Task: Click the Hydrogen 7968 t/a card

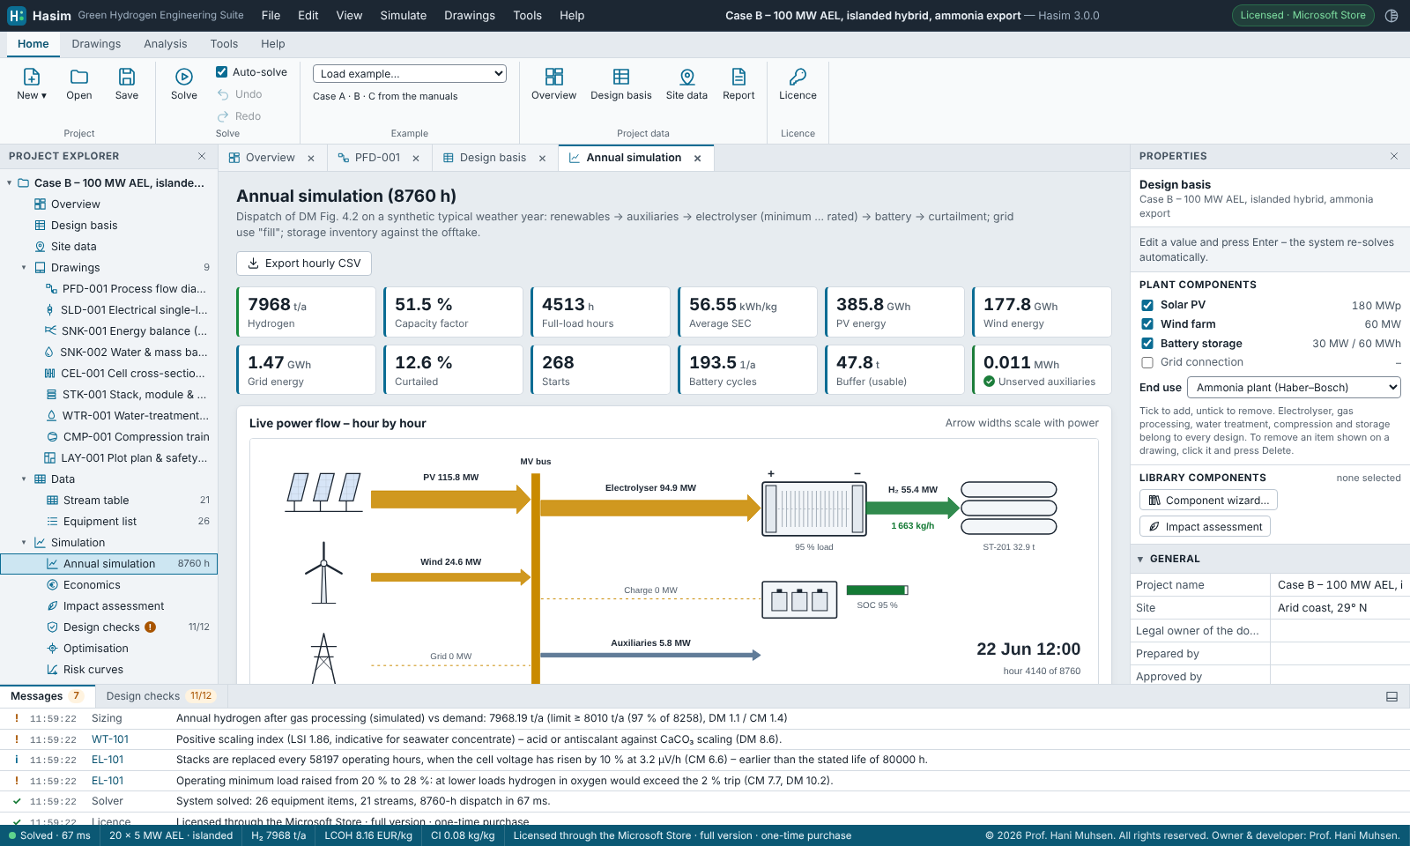Action: [x=306, y=312]
